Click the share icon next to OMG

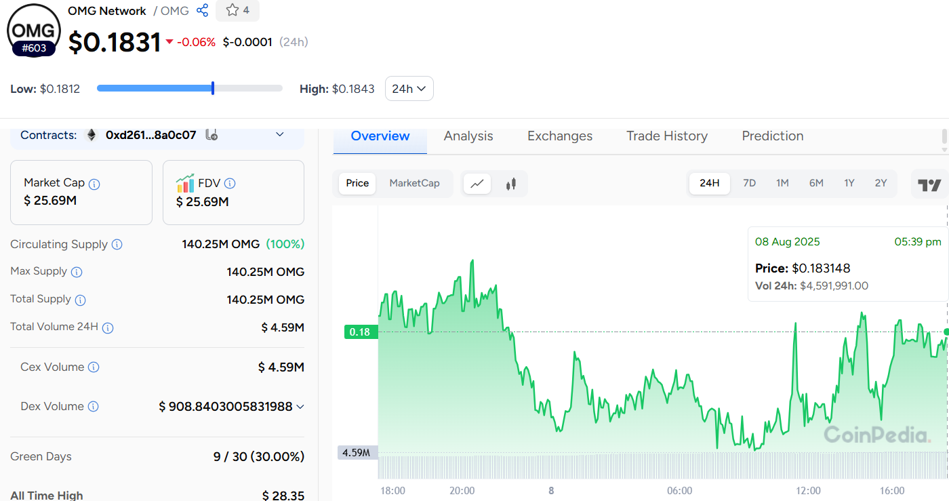pyautogui.click(x=202, y=11)
